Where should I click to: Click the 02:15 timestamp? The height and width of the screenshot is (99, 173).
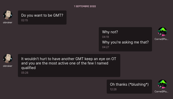click(25, 20)
